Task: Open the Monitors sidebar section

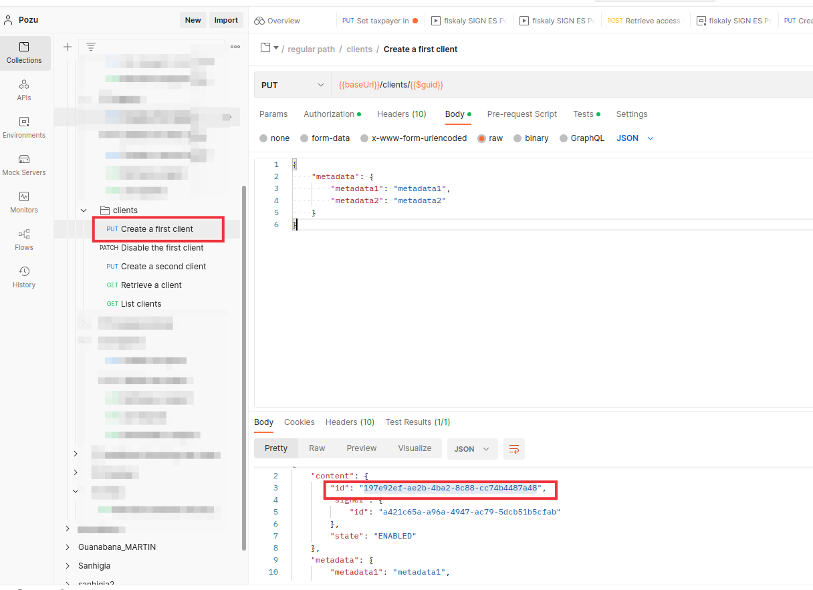Action: pos(24,202)
